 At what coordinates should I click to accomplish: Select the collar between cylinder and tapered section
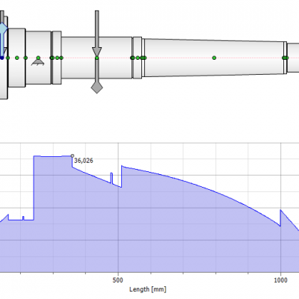pyautogui.click(x=138, y=58)
